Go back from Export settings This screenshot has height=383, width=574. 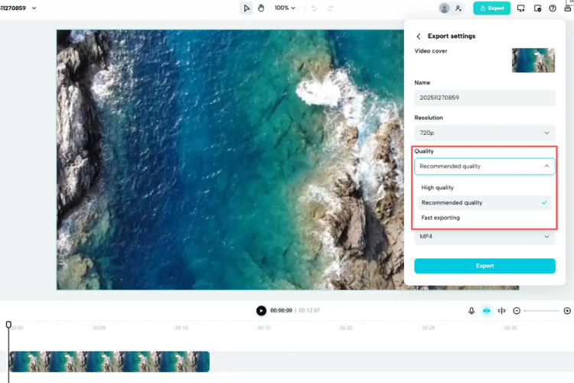click(x=419, y=36)
